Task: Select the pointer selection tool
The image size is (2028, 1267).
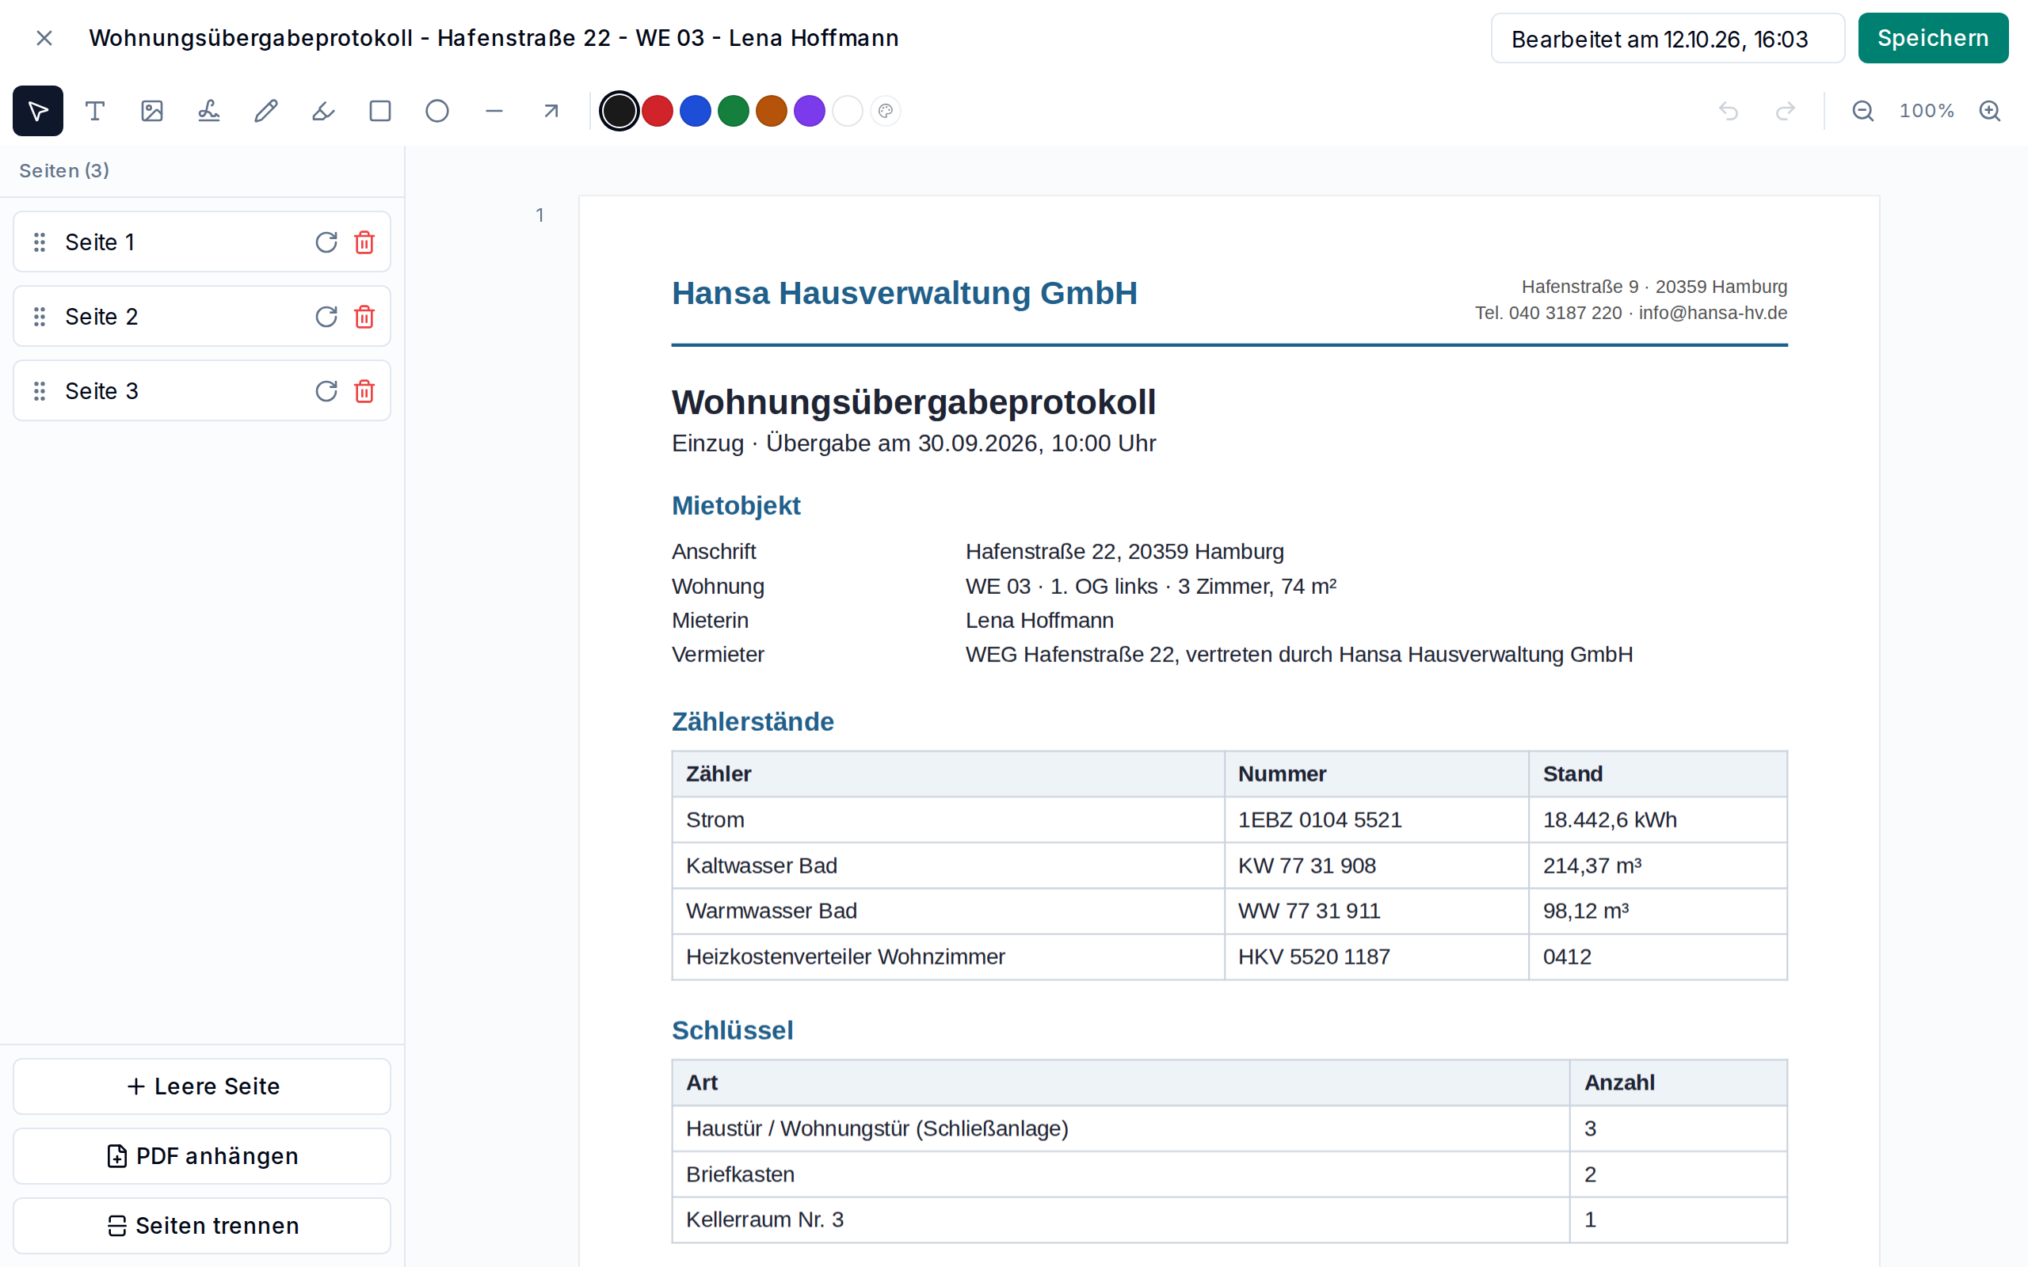Action: [38, 111]
